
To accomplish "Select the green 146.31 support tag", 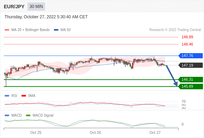I will (x=191, y=79).
